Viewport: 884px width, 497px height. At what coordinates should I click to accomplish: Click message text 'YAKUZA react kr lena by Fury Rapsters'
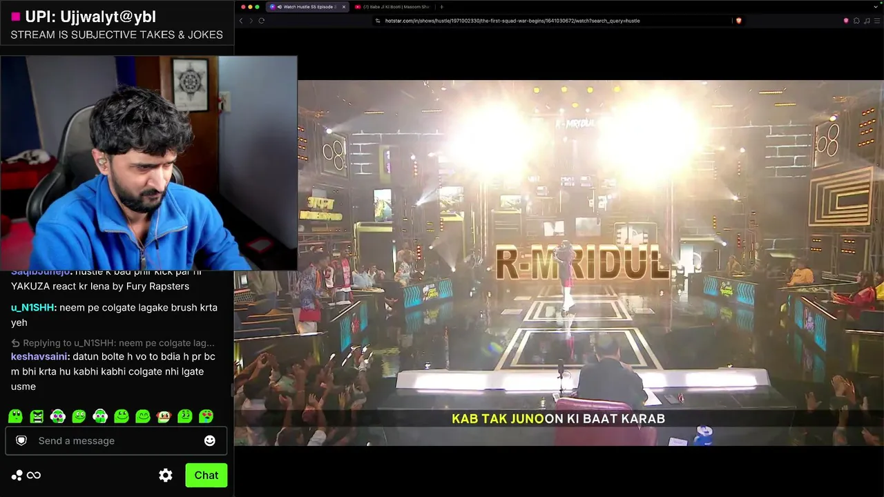point(100,286)
